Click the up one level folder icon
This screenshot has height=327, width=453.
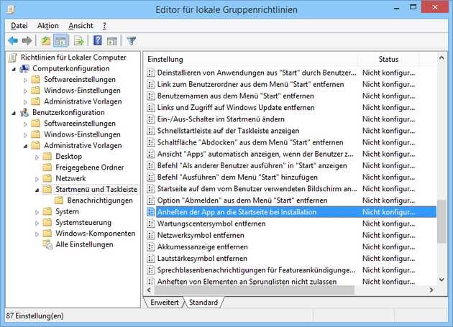46,40
